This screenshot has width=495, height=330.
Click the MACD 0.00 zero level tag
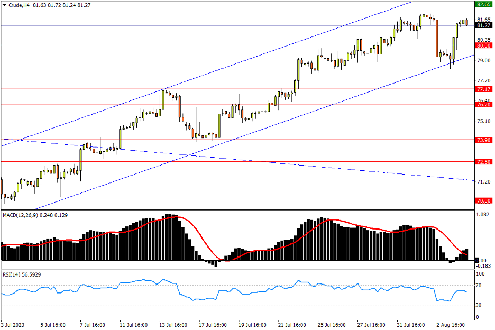click(x=482, y=261)
